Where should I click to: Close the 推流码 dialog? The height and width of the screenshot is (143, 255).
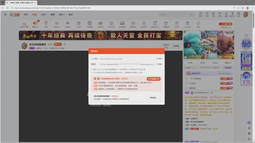coord(161,51)
